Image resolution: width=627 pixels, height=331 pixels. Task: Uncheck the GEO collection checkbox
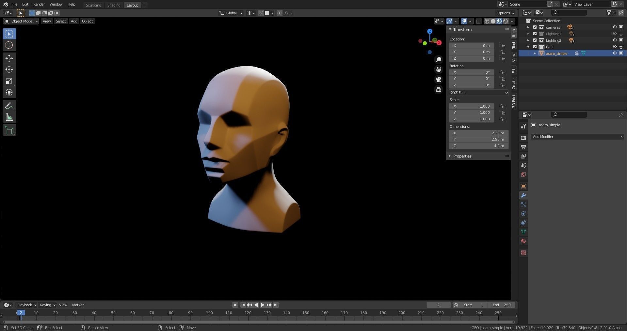click(x=535, y=47)
